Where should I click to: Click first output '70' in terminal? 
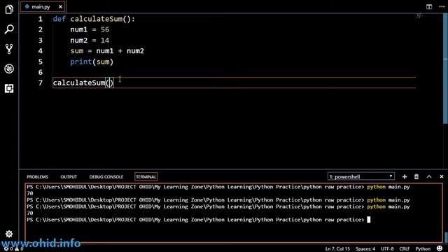[x=30, y=193]
